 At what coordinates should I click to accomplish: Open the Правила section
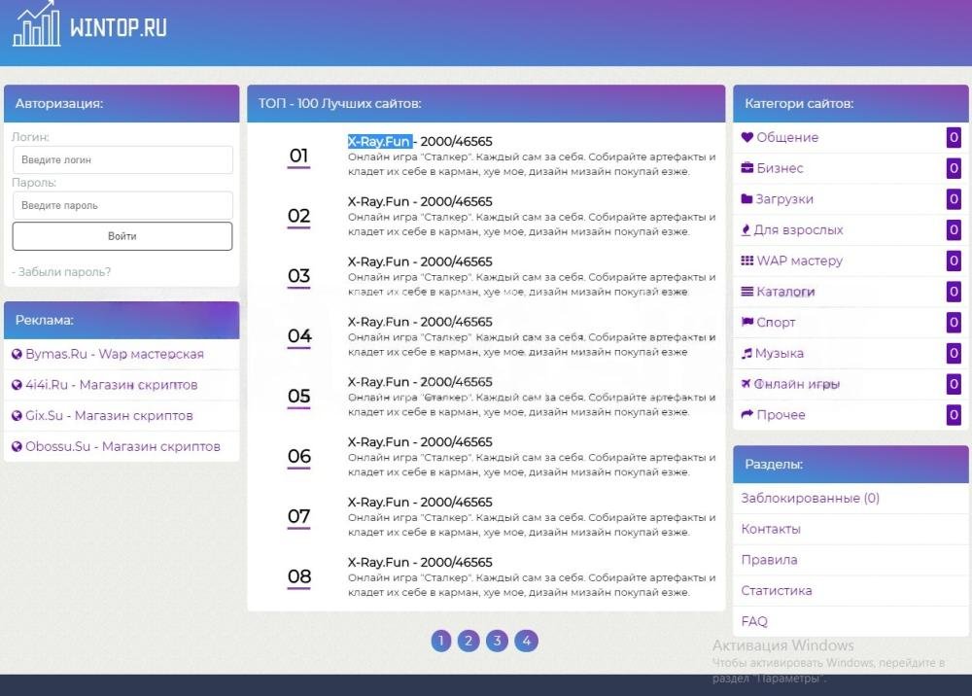pyautogui.click(x=769, y=560)
